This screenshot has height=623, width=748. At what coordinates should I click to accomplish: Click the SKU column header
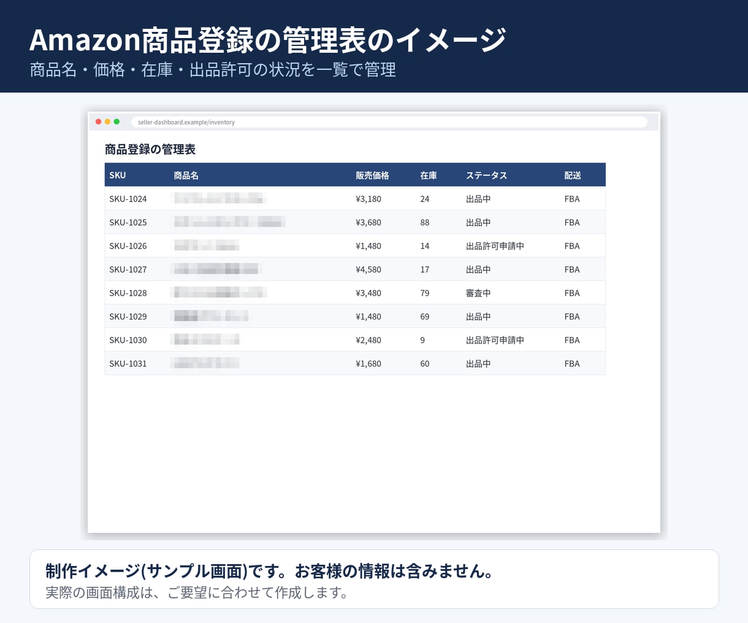pyautogui.click(x=118, y=175)
